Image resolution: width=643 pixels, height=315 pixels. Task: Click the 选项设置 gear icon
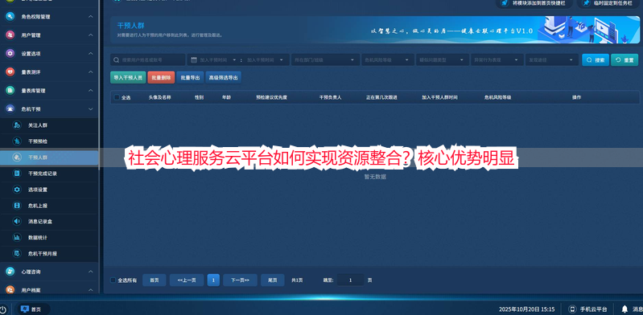point(17,190)
